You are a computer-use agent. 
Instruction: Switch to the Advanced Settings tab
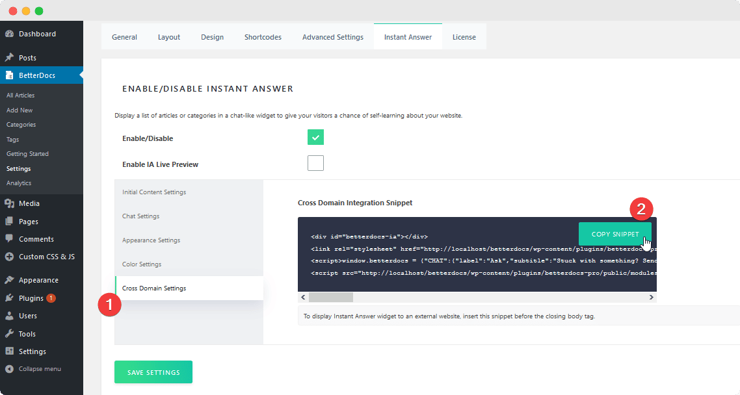(332, 37)
